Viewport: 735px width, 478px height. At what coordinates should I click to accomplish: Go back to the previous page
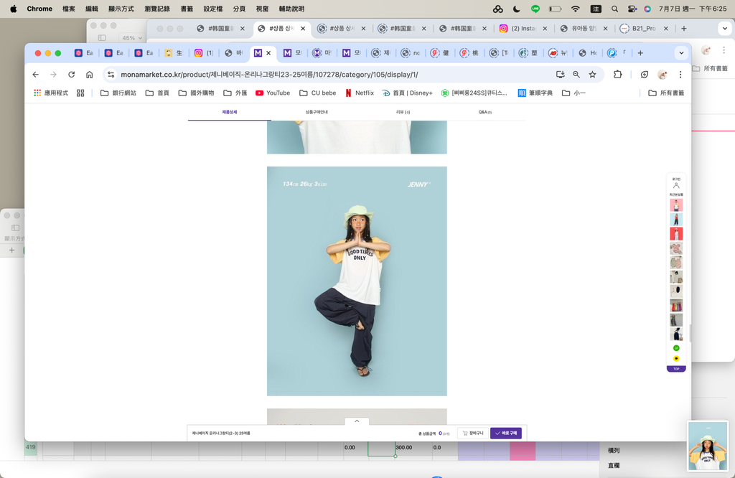click(x=36, y=75)
